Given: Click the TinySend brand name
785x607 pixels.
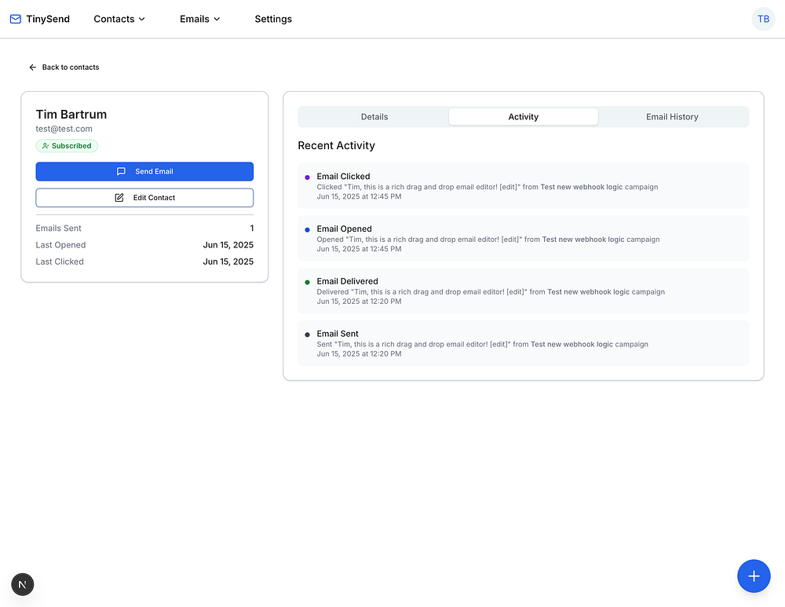Looking at the screenshot, I should coord(48,19).
